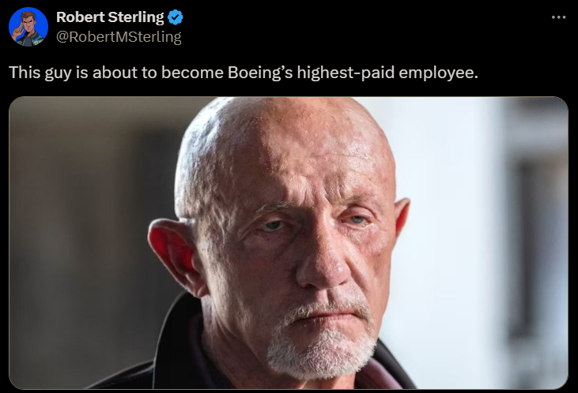The width and height of the screenshot is (578, 393).
Task: Click the blue verified checkmark badge
Action: [176, 18]
